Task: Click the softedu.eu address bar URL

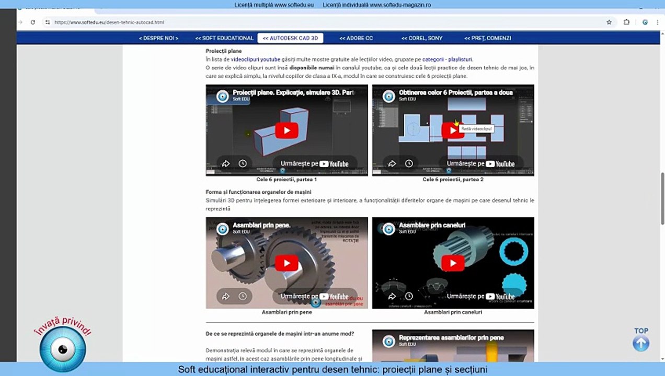Action: (109, 22)
